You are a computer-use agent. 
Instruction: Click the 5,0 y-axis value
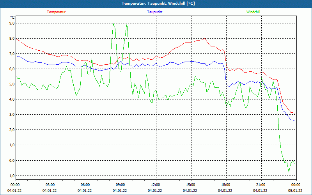12,84
